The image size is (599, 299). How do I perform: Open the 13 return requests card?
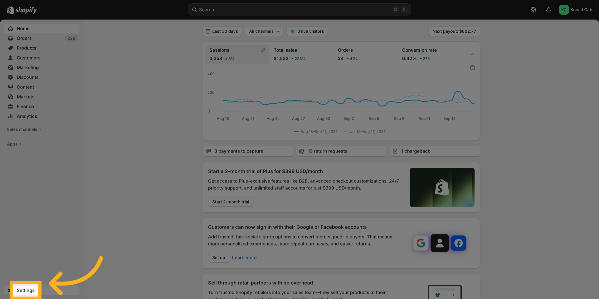(x=341, y=151)
